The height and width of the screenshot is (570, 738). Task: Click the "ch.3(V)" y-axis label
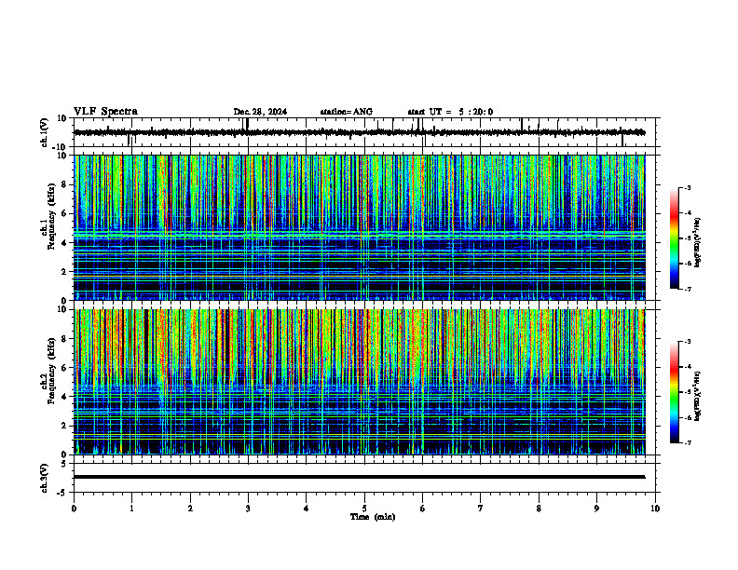[44, 479]
